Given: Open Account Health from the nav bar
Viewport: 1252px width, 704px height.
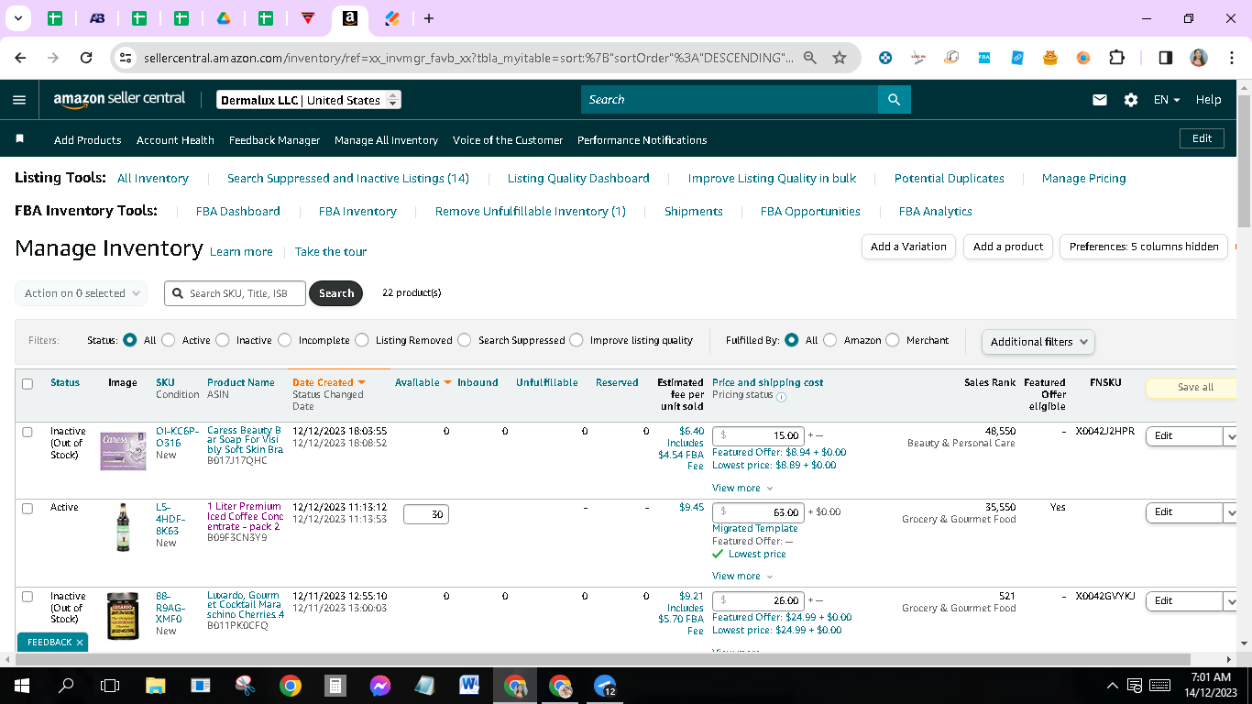Looking at the screenshot, I should (175, 140).
